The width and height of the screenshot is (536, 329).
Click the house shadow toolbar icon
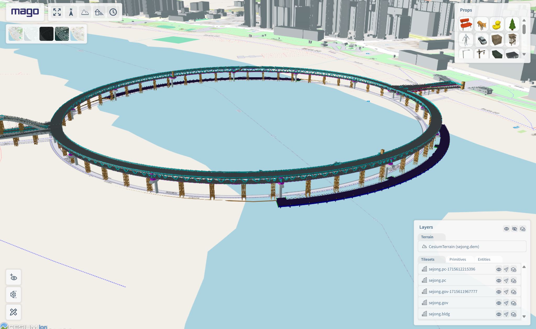tap(99, 12)
